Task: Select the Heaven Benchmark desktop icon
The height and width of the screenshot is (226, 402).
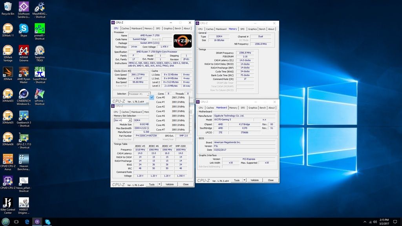Action: [x=24, y=162]
